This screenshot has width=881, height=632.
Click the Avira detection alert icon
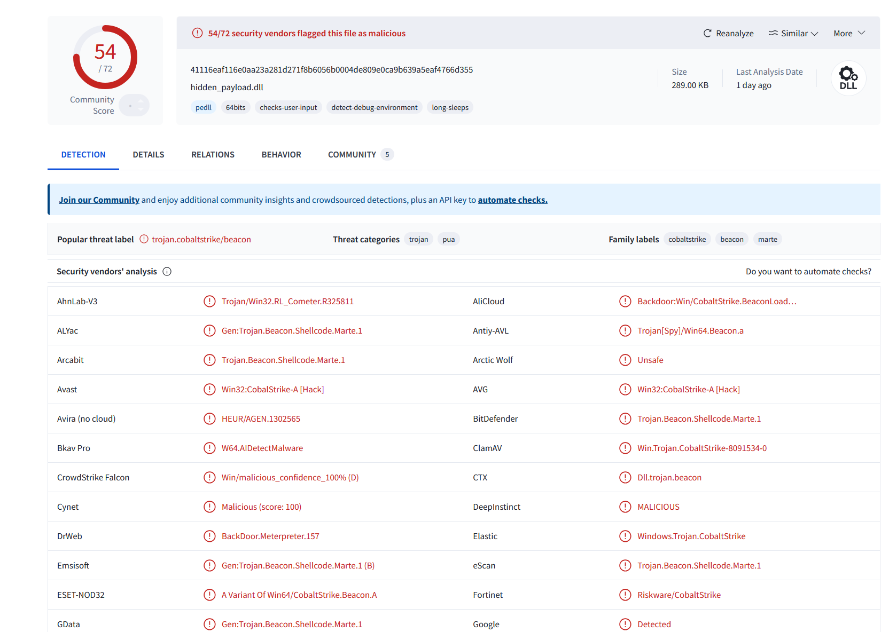coord(209,418)
